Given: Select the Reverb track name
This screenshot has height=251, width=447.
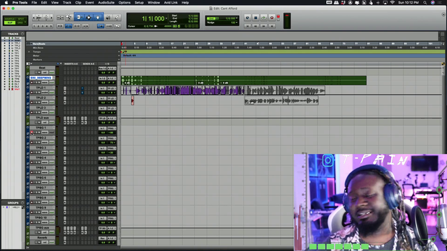Looking at the screenshot, I should pos(42,238).
